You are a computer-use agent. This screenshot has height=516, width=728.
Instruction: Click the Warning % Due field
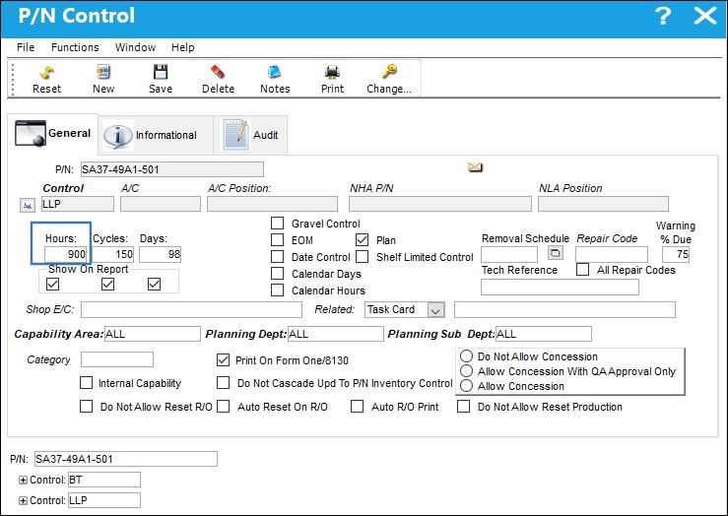(676, 254)
